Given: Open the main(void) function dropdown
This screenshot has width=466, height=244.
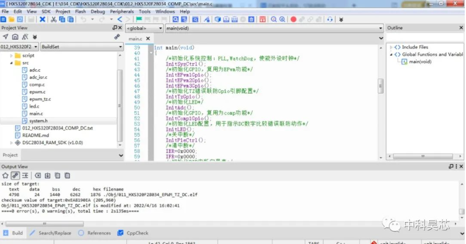Looking at the screenshot, I should pos(274,28).
